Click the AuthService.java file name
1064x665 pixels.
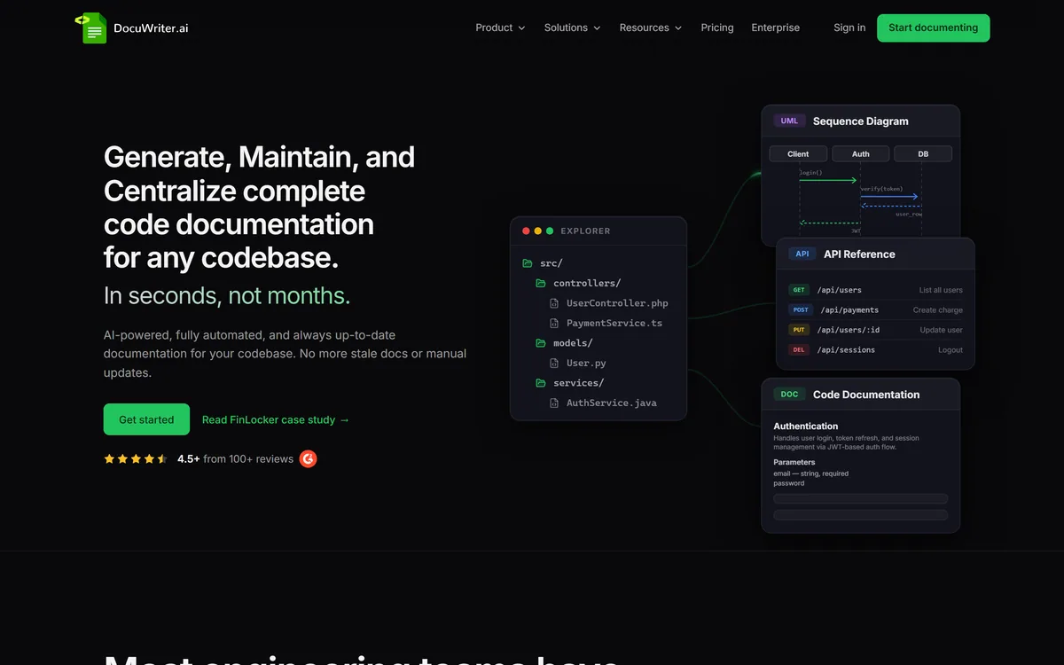[612, 403]
